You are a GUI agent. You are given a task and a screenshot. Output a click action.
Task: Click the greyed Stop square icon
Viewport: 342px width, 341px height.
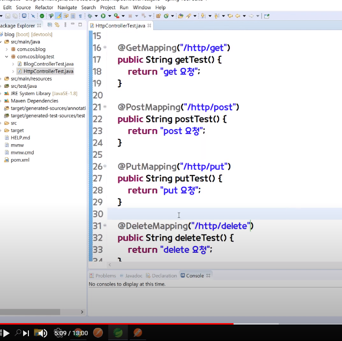coord(130,16)
